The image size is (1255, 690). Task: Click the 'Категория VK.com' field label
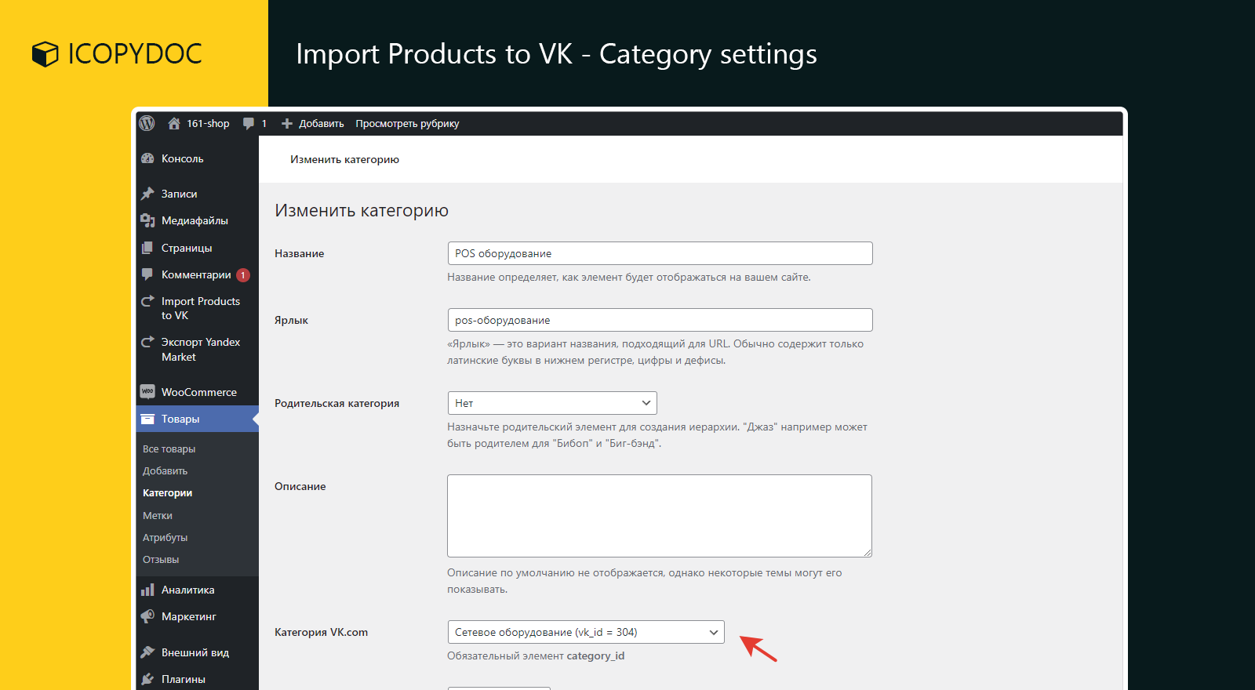click(x=321, y=632)
